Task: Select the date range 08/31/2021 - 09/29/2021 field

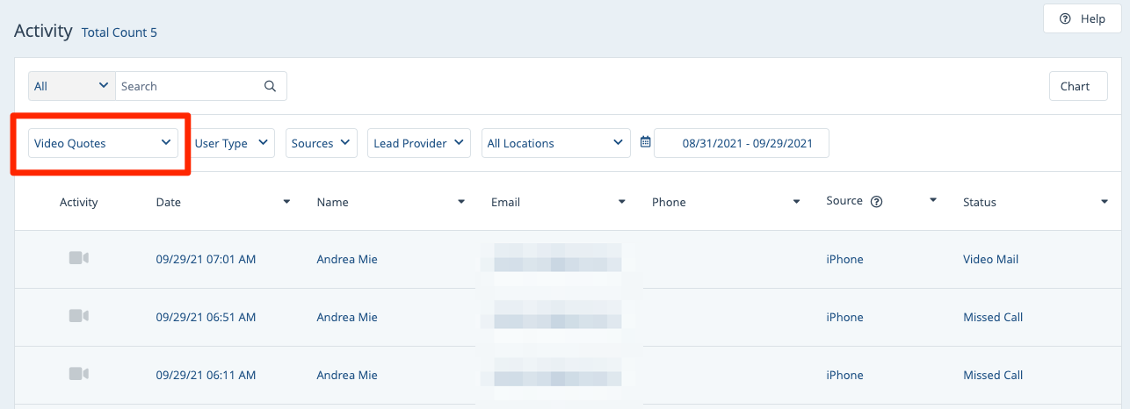Action: point(747,143)
